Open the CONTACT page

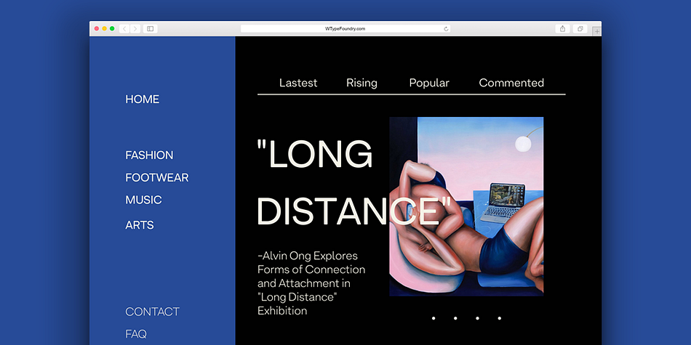[153, 312]
